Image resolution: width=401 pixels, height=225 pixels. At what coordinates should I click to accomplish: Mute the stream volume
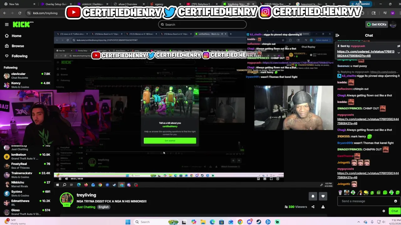(x=66, y=179)
